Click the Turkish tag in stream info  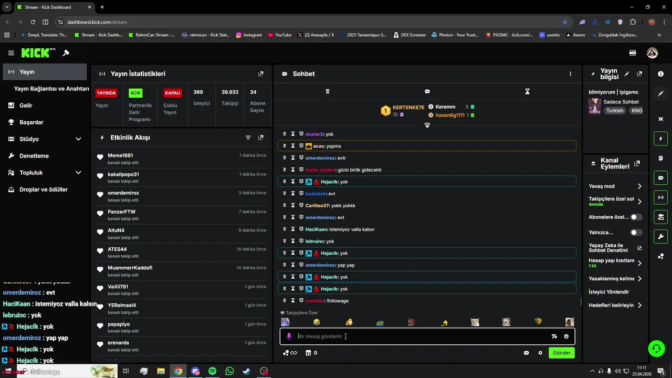point(615,111)
